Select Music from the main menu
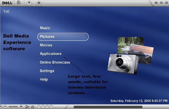 [x=45, y=28]
